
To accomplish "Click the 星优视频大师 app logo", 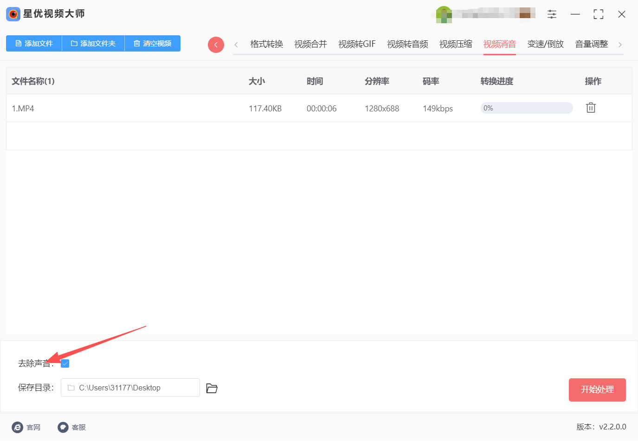I will pos(13,14).
